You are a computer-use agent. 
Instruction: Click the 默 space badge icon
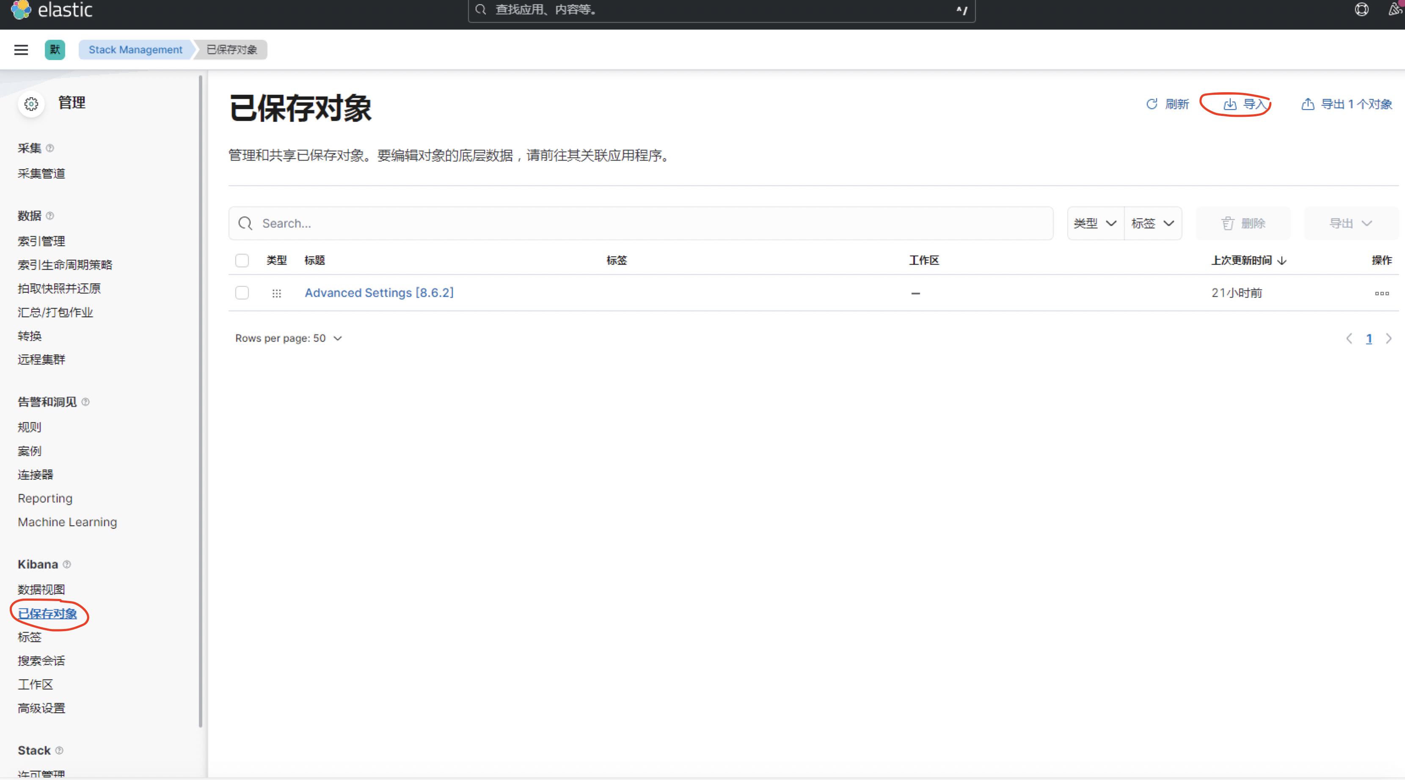coord(55,49)
